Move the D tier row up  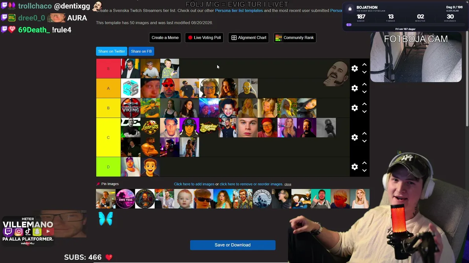point(364,163)
